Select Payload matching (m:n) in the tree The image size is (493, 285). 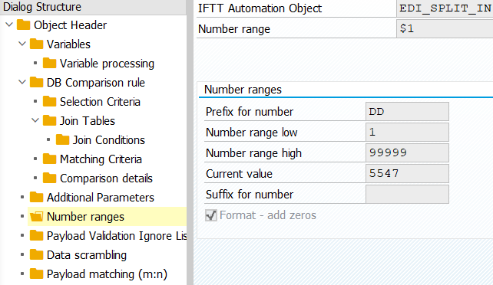click(107, 274)
